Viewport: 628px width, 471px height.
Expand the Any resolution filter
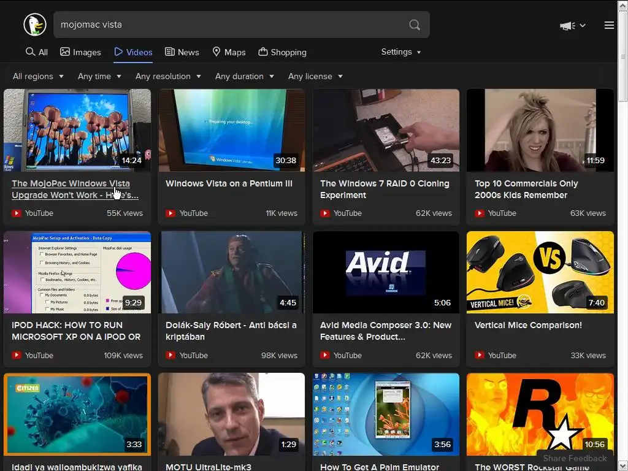point(168,77)
